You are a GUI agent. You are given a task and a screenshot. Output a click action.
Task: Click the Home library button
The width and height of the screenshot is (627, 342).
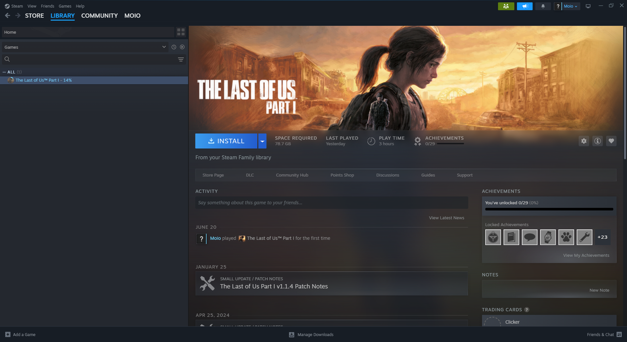click(87, 32)
